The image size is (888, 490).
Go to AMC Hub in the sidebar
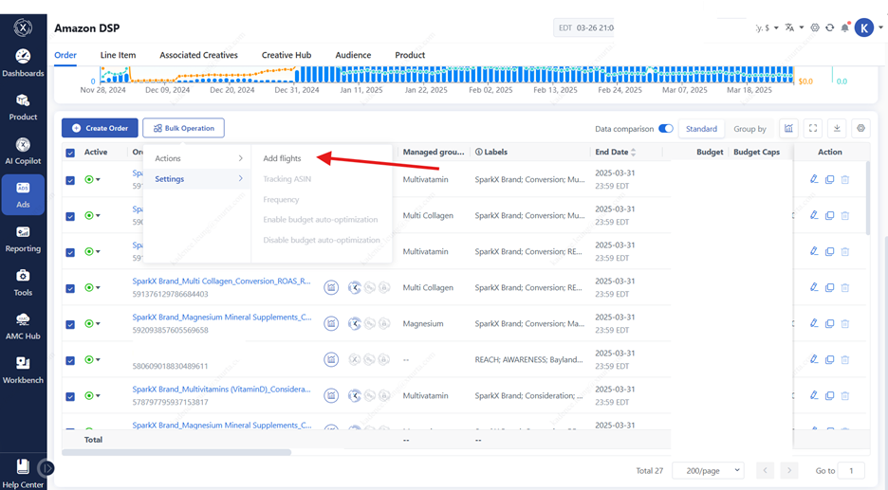(x=23, y=327)
